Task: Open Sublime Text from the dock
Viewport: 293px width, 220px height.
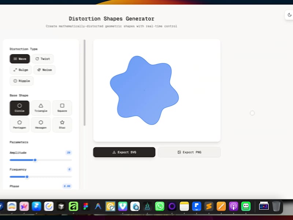Action: 209,206
